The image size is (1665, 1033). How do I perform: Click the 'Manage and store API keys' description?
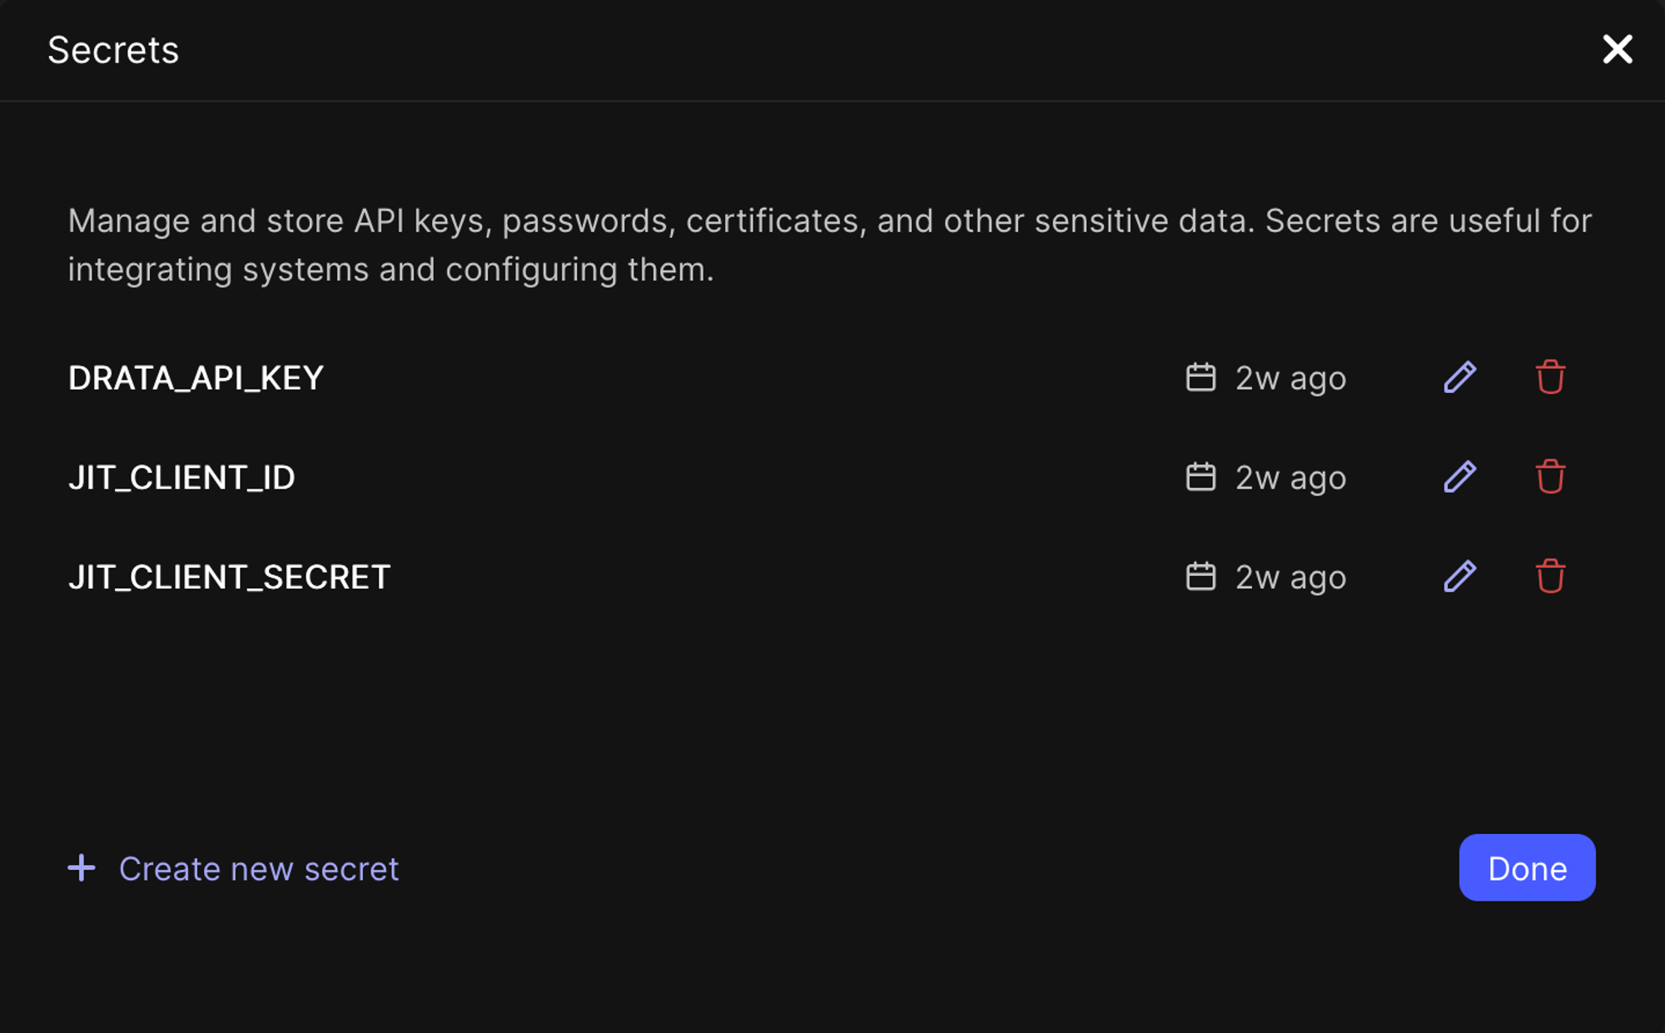pos(829,245)
